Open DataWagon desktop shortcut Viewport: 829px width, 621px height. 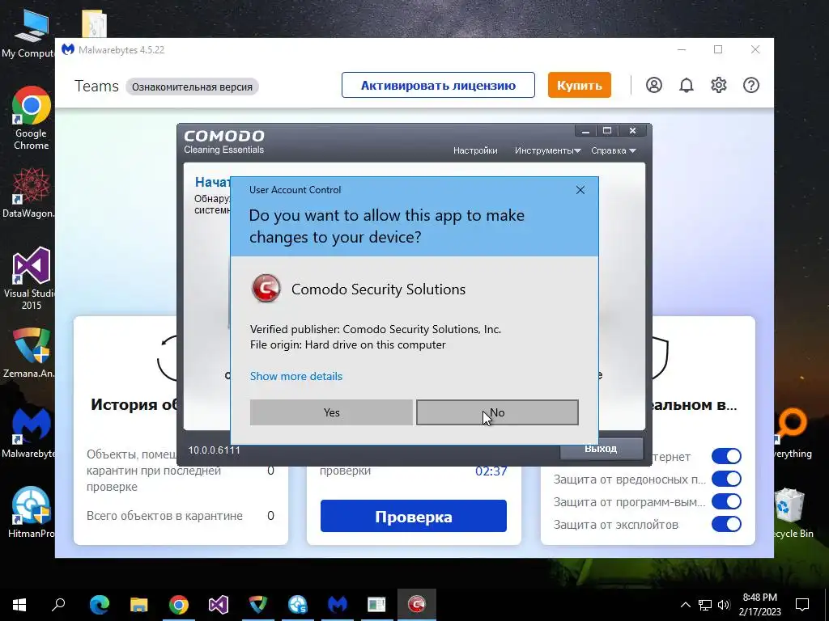pos(28,192)
